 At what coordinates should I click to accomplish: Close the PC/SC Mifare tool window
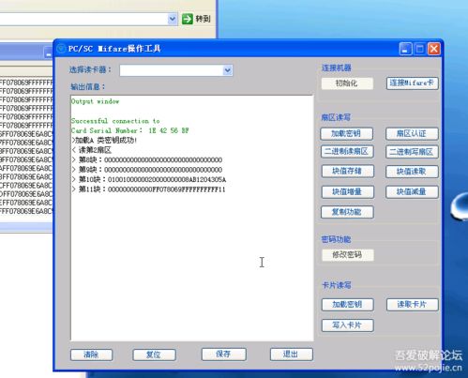434,49
